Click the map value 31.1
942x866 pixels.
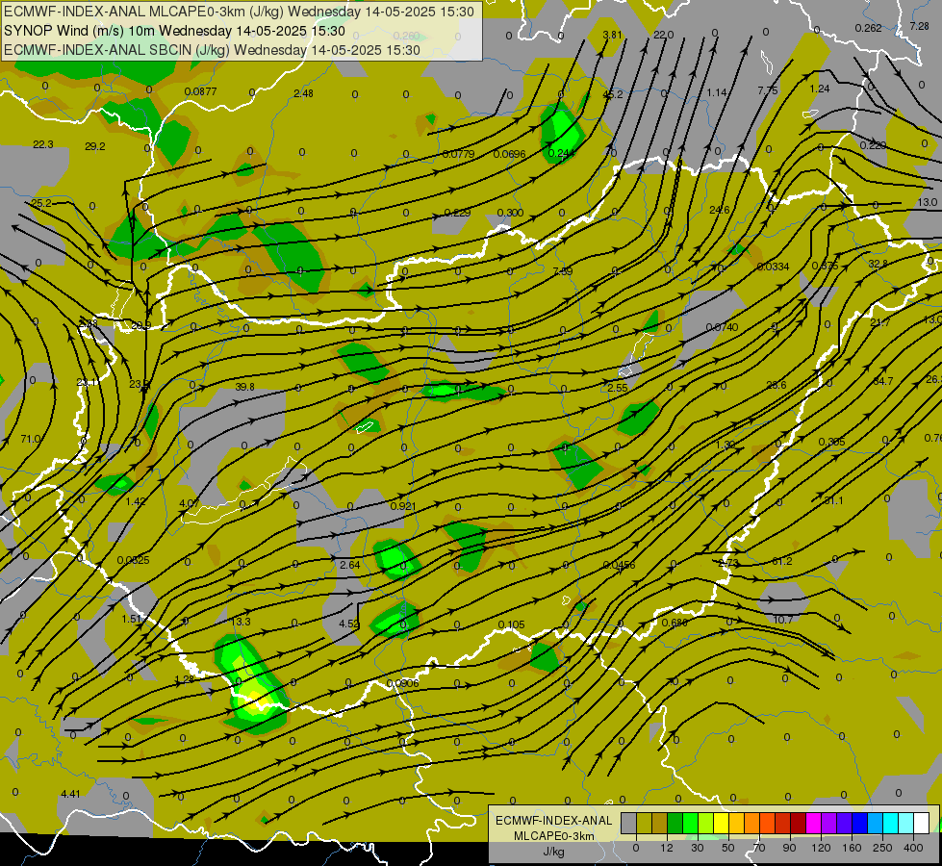(833, 500)
